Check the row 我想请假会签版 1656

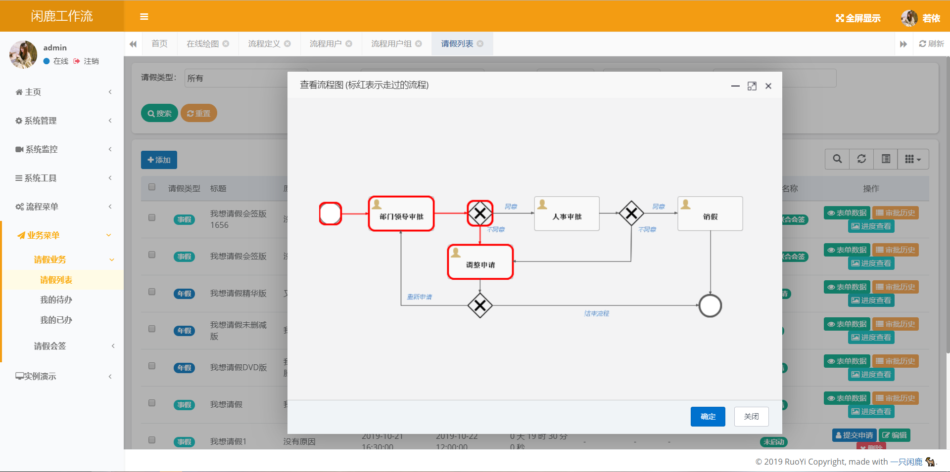click(152, 217)
